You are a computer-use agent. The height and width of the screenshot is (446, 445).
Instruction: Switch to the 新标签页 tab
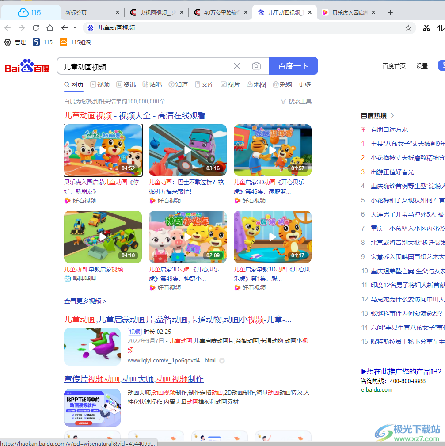tap(88, 12)
